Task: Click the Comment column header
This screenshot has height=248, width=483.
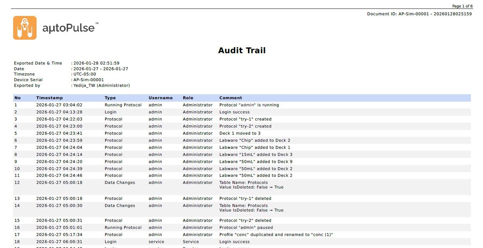Action: point(230,98)
